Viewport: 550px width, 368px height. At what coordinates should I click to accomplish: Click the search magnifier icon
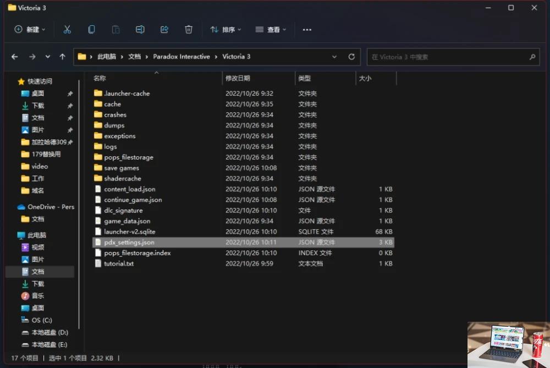pyautogui.click(x=532, y=57)
